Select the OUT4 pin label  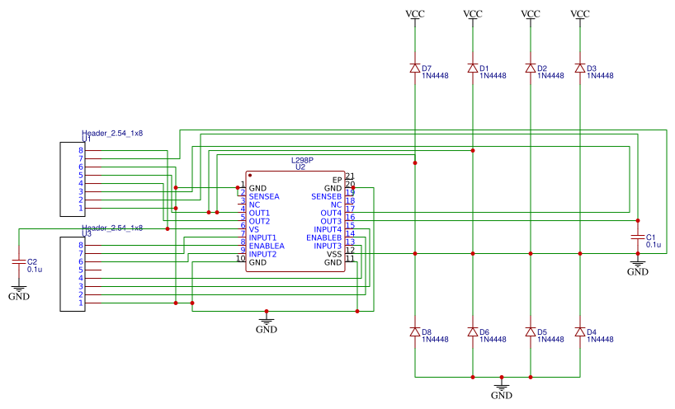click(331, 213)
